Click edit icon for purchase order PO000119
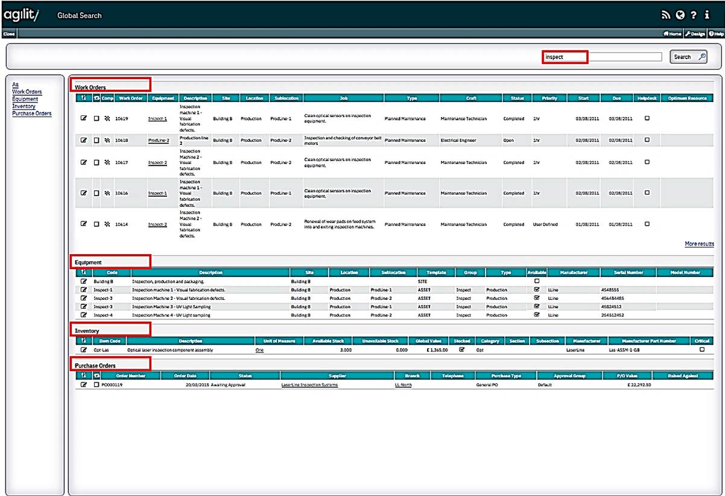This screenshot has width=725, height=496. [84, 385]
